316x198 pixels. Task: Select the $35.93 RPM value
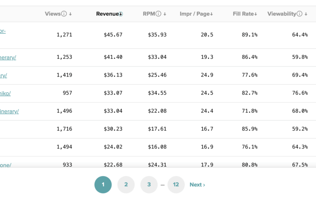157,35
